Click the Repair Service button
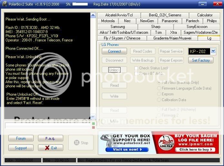Viewport: 224px width, 166px height. [x=171, y=51]
